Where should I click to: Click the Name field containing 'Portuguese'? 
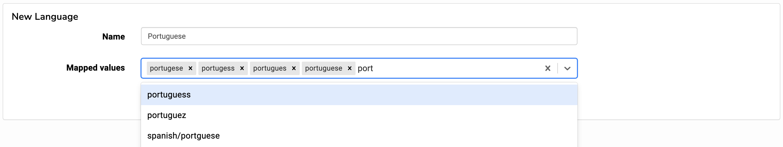pyautogui.click(x=359, y=36)
